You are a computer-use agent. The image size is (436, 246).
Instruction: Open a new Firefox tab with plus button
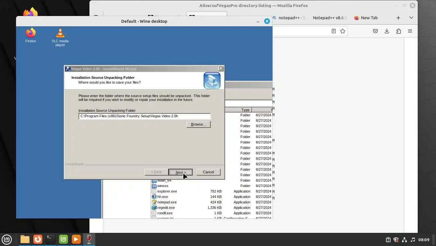(x=398, y=18)
